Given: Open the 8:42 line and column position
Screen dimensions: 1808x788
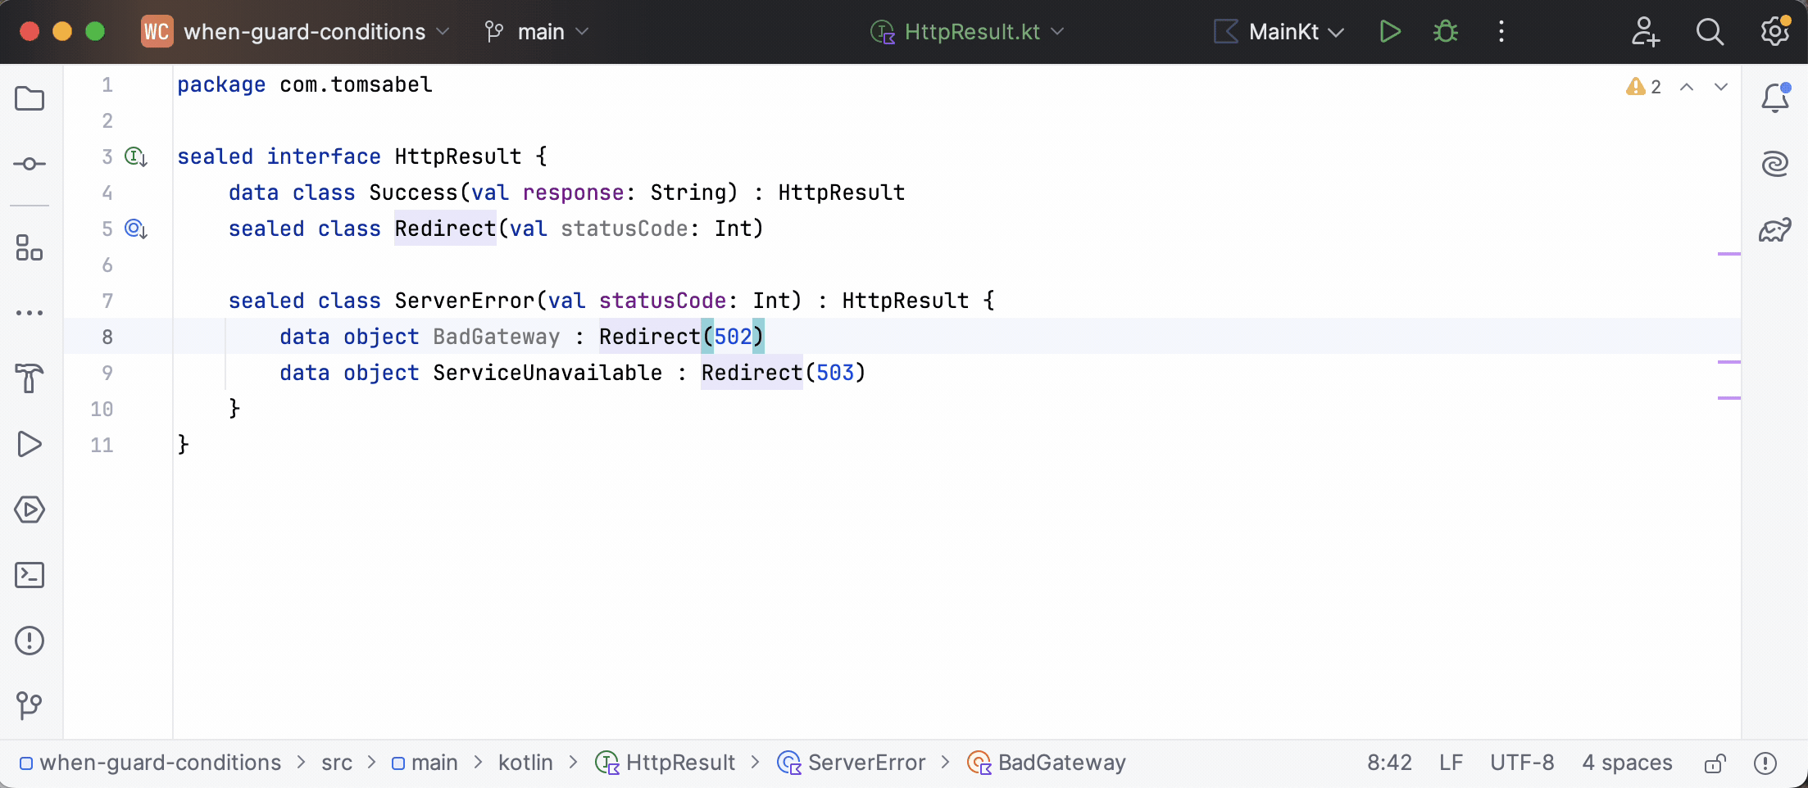Looking at the screenshot, I should [1389, 763].
